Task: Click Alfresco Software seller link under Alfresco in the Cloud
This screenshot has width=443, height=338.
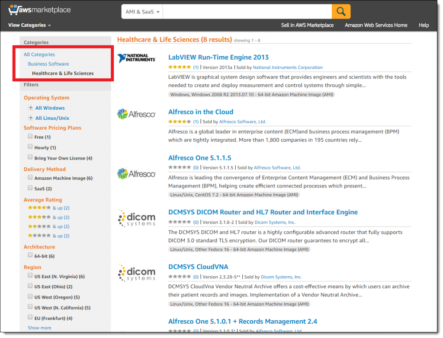Action: (242, 122)
